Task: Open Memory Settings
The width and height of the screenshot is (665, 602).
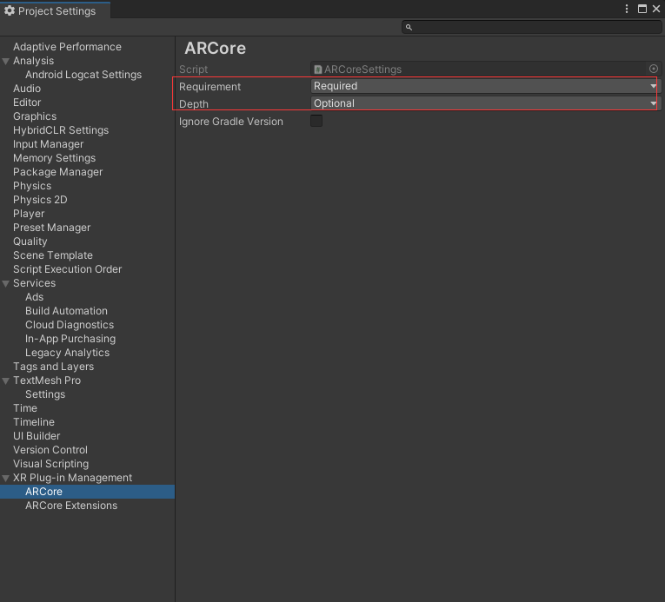Action: pyautogui.click(x=54, y=158)
